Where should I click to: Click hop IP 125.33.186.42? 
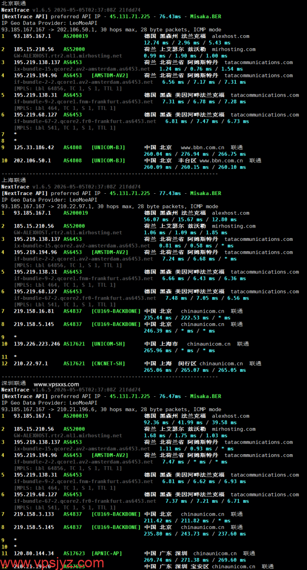pos(34,147)
